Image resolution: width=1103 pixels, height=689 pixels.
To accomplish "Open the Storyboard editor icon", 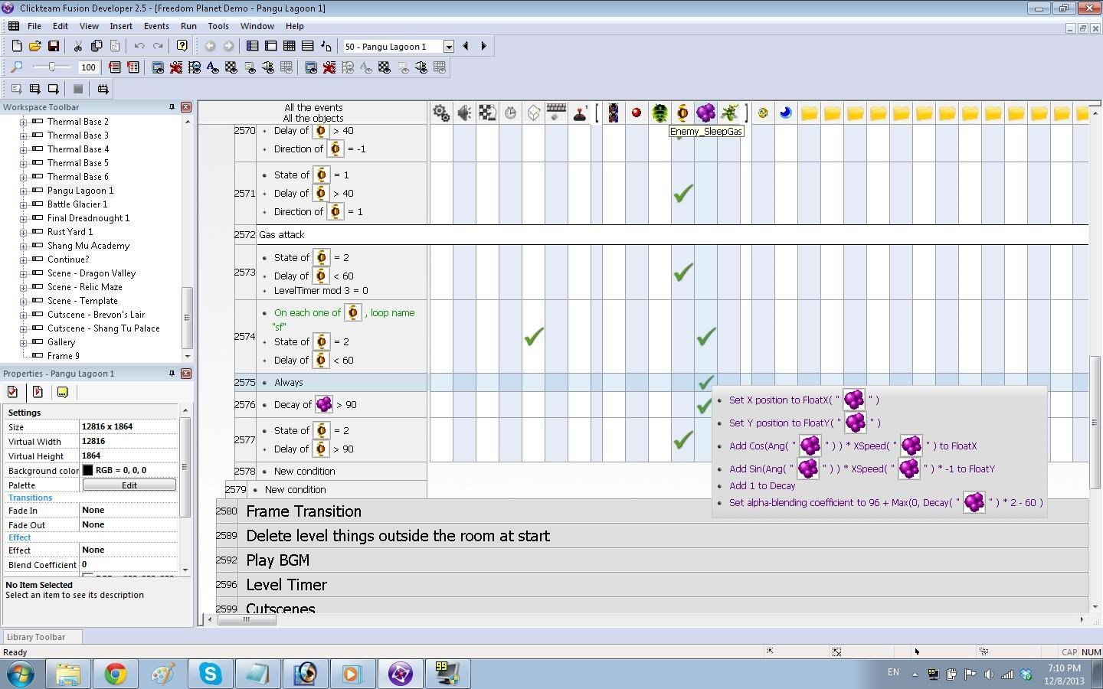I will coord(252,47).
